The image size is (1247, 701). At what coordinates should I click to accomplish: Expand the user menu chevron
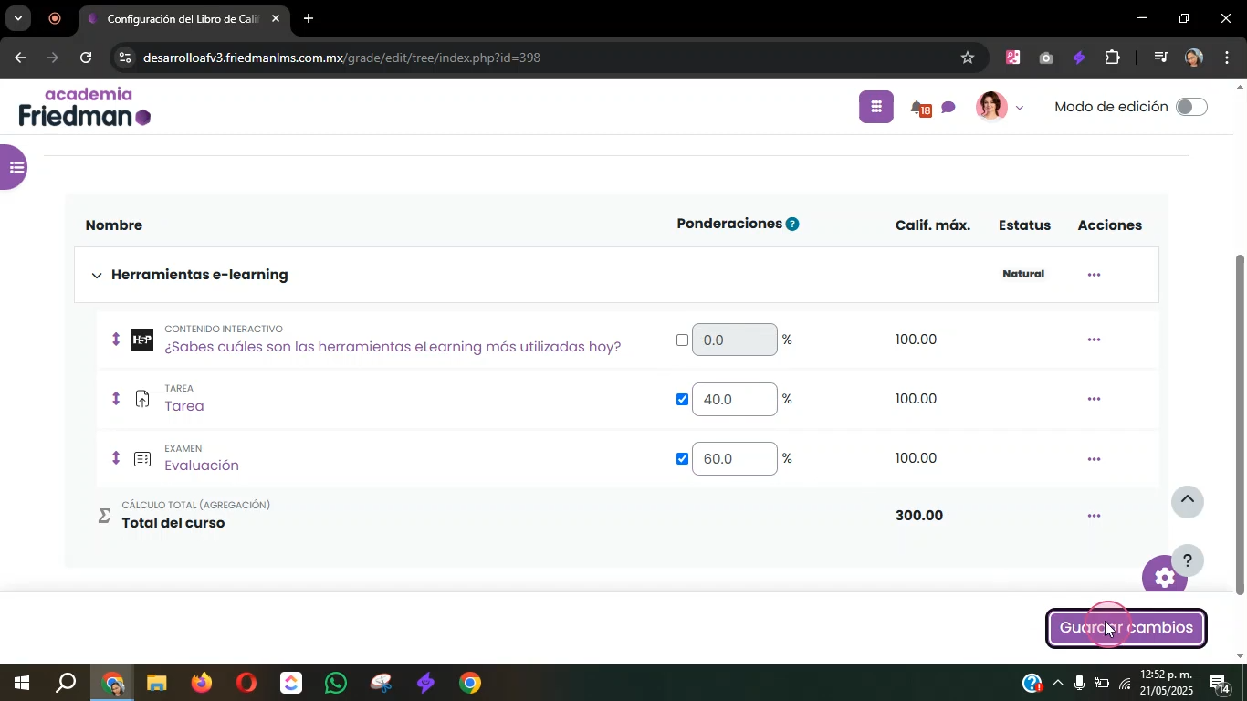(x=1020, y=108)
